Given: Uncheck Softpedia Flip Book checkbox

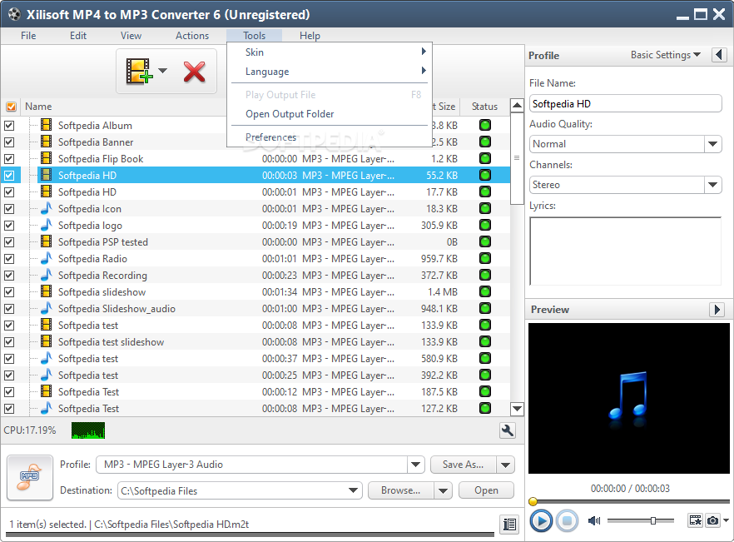Looking at the screenshot, I should (9, 159).
